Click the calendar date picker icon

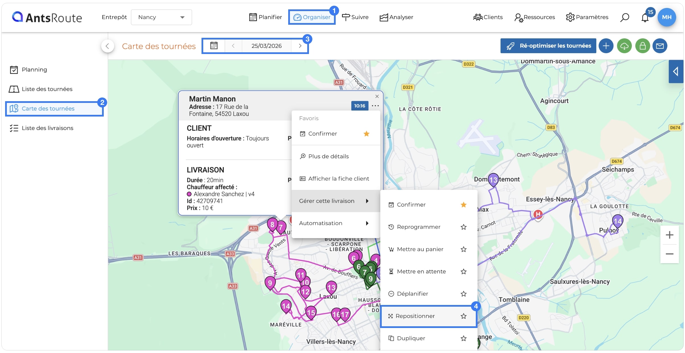(214, 46)
